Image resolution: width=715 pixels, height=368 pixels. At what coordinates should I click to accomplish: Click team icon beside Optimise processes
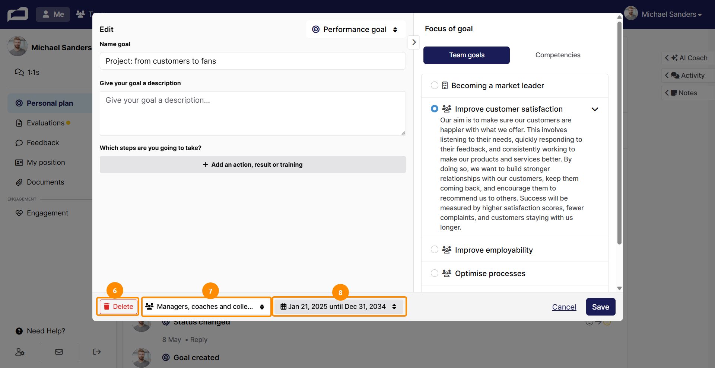click(x=447, y=273)
